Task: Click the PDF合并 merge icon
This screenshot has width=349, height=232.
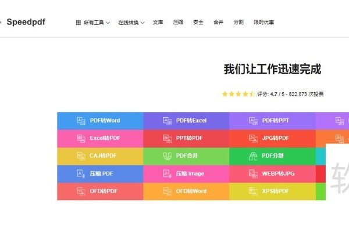Action: (x=167, y=156)
